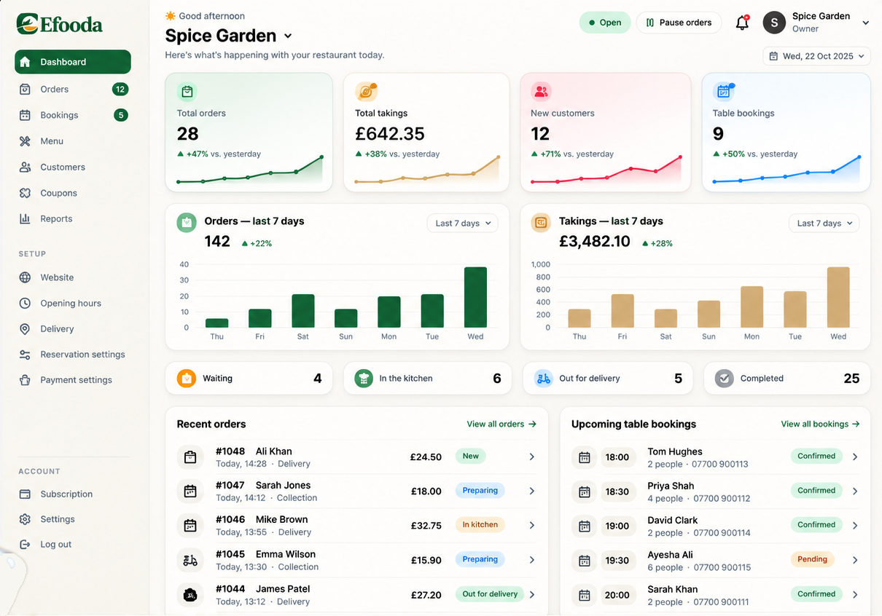This screenshot has width=882, height=616.
Task: Open Takings chart Last 7 days dropdown
Action: (x=824, y=224)
